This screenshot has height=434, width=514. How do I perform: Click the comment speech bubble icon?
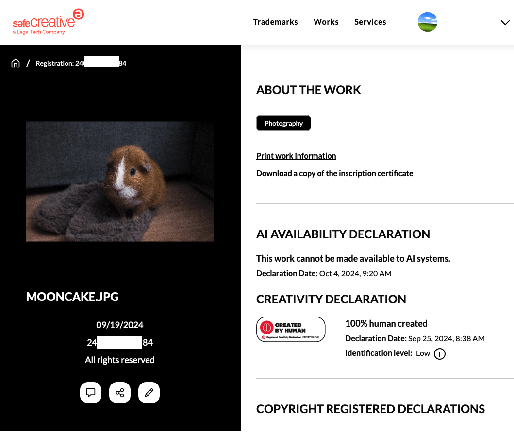pyautogui.click(x=91, y=393)
